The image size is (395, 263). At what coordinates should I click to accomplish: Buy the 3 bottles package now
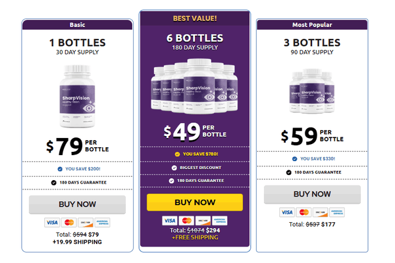[x=312, y=195]
